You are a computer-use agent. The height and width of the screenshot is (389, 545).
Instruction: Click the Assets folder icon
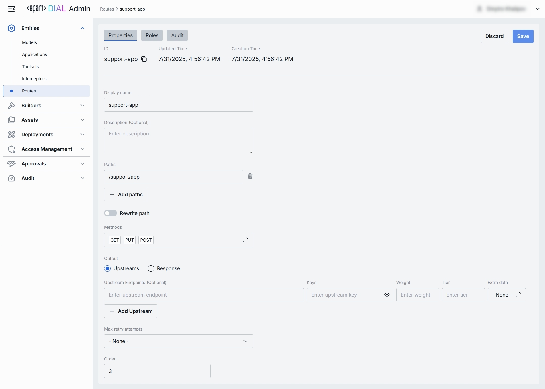(11, 120)
